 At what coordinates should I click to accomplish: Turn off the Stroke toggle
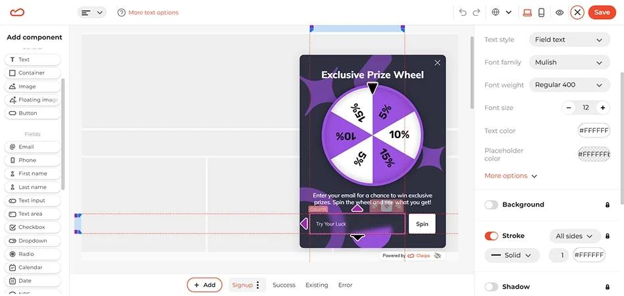491,235
